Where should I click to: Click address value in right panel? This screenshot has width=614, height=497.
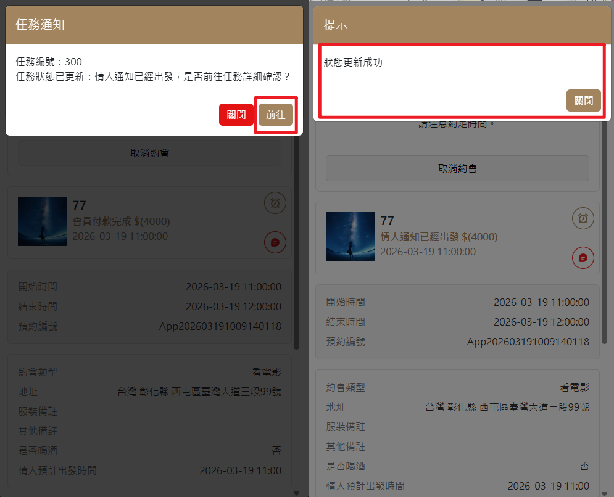point(507,407)
